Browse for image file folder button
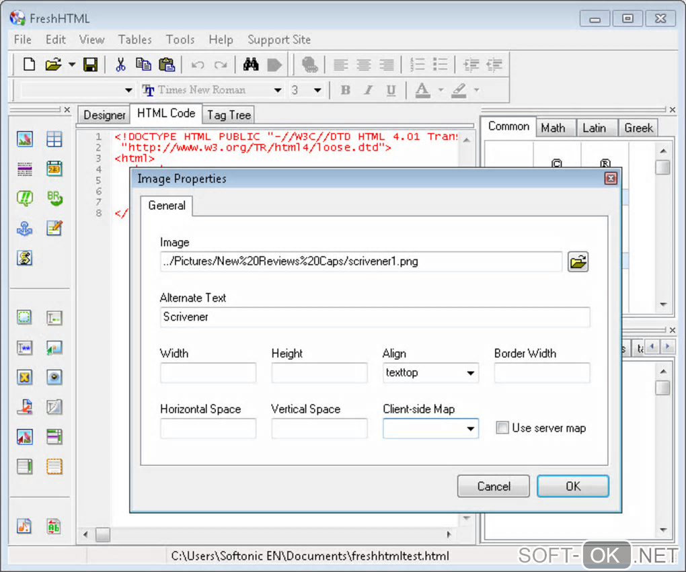 click(x=578, y=262)
